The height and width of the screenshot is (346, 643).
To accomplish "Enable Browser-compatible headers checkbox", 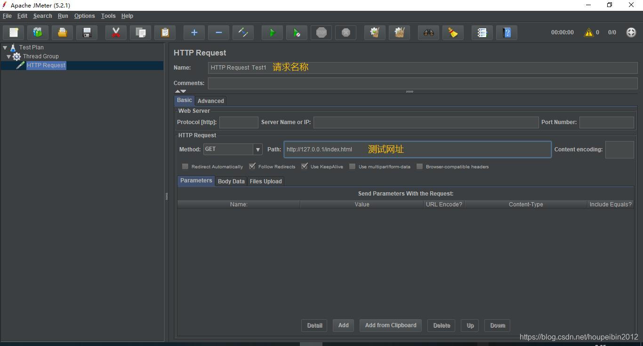I will pyautogui.click(x=419, y=166).
